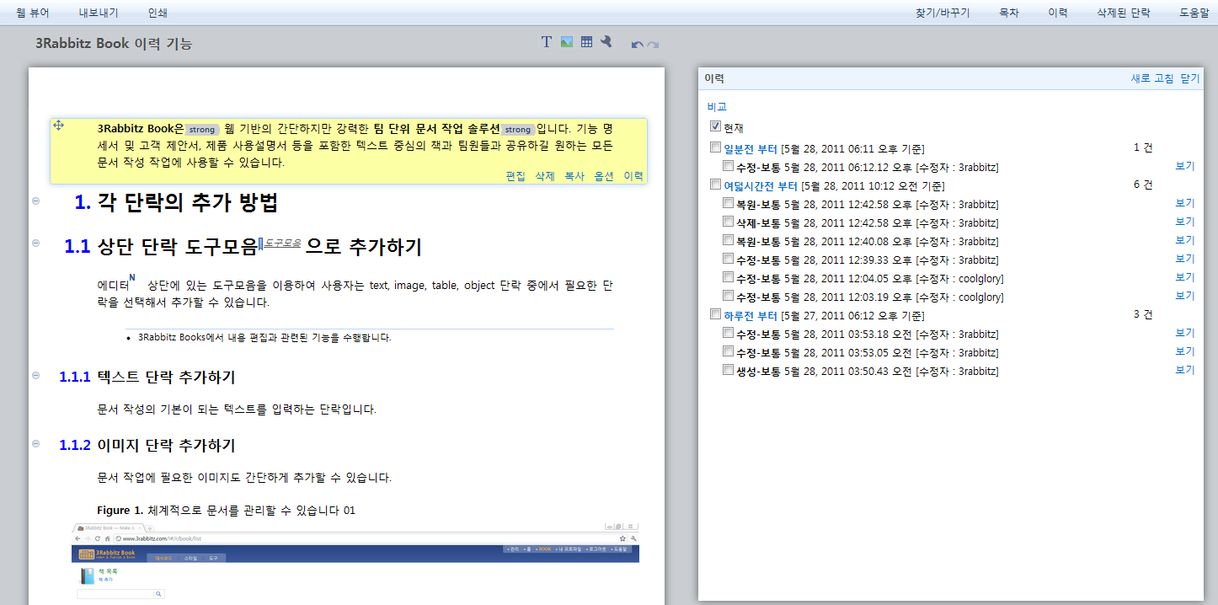This screenshot has height=605, width=1218.
Task: Click the Figure 1. caption text
Action: [x=227, y=511]
